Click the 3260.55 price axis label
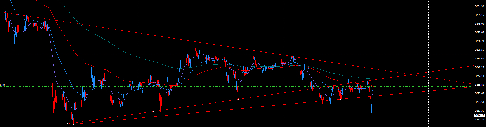The height and width of the screenshot is (127, 486). (479, 50)
